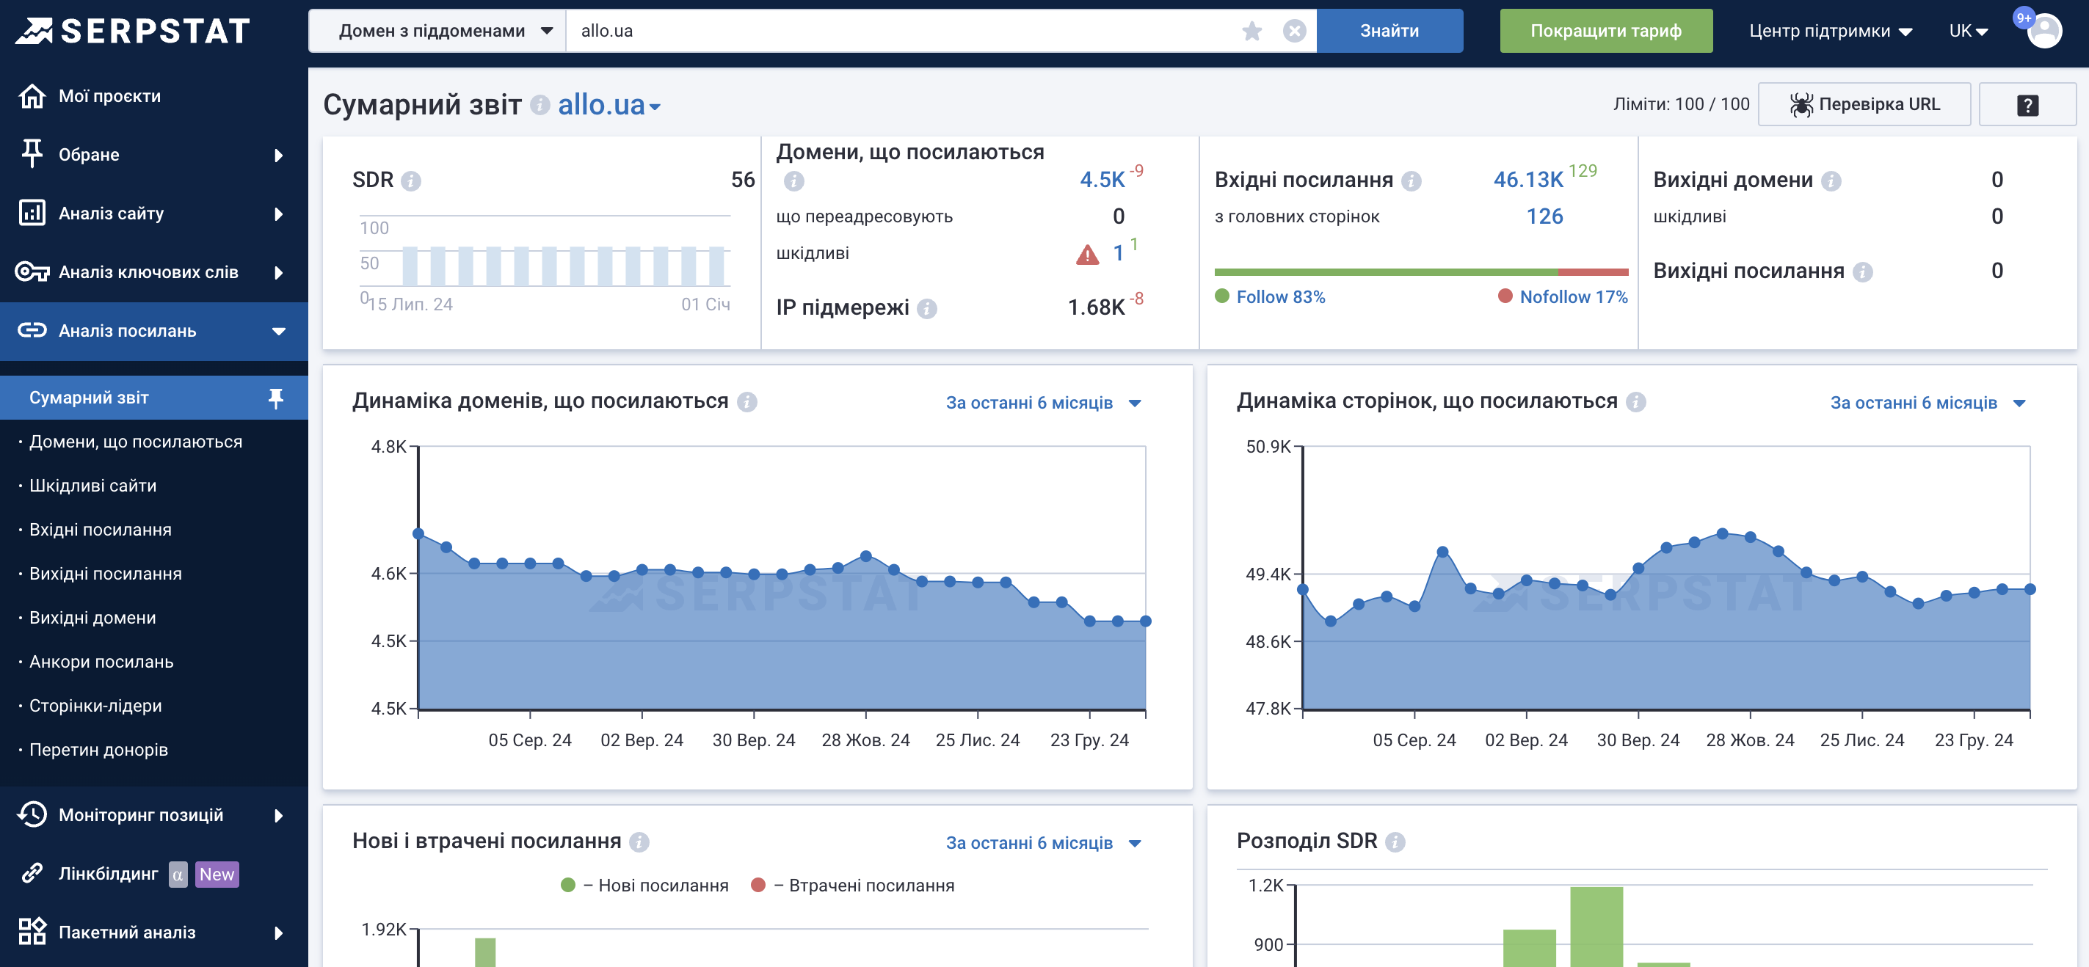Click the key icon for Аналіз ключових слів

click(x=32, y=271)
